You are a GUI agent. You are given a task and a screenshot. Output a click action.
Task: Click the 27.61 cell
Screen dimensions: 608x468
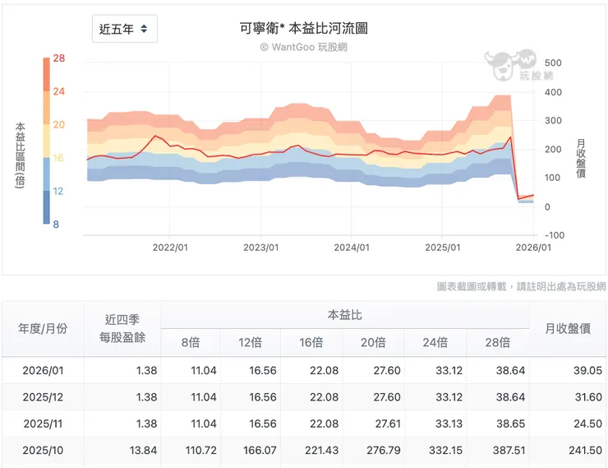tap(388, 424)
